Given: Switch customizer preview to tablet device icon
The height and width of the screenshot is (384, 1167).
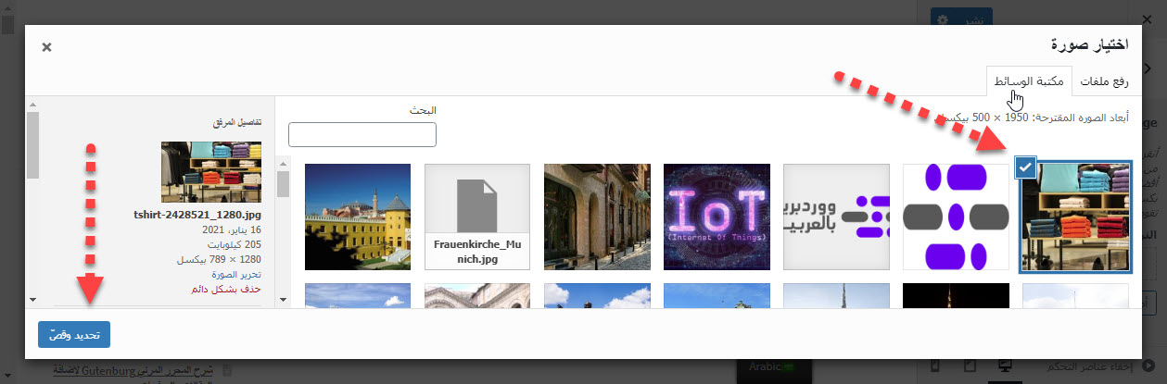Looking at the screenshot, I should pos(970,365).
